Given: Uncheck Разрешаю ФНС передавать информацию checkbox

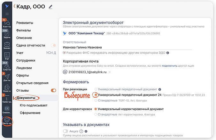Looking at the screenshot, I should [64, 53].
